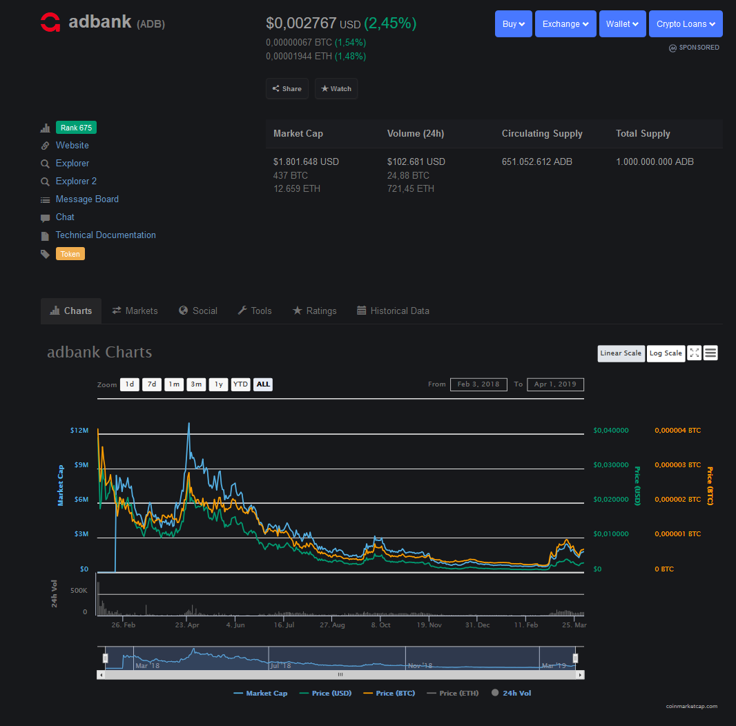Set chart zoom to 1m
The width and height of the screenshot is (736, 726).
174,384
